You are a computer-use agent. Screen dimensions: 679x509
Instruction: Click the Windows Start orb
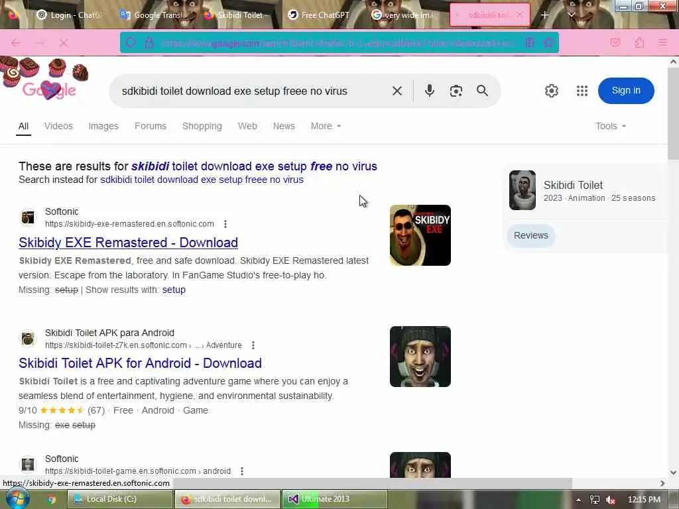(x=18, y=498)
